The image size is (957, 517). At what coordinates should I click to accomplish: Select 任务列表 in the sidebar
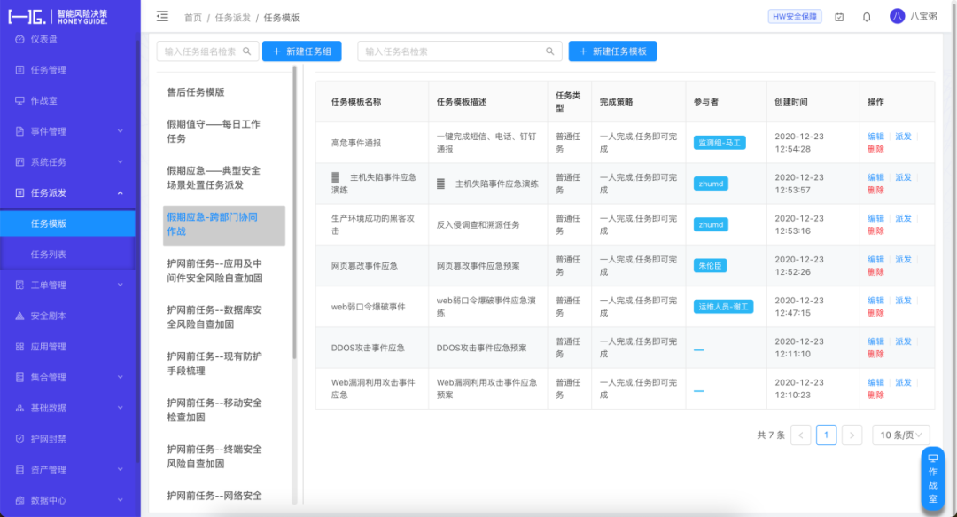pyautogui.click(x=67, y=255)
